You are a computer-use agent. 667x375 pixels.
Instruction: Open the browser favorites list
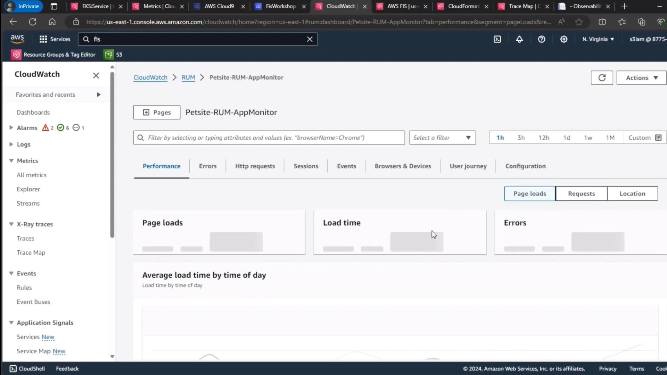[622, 22]
